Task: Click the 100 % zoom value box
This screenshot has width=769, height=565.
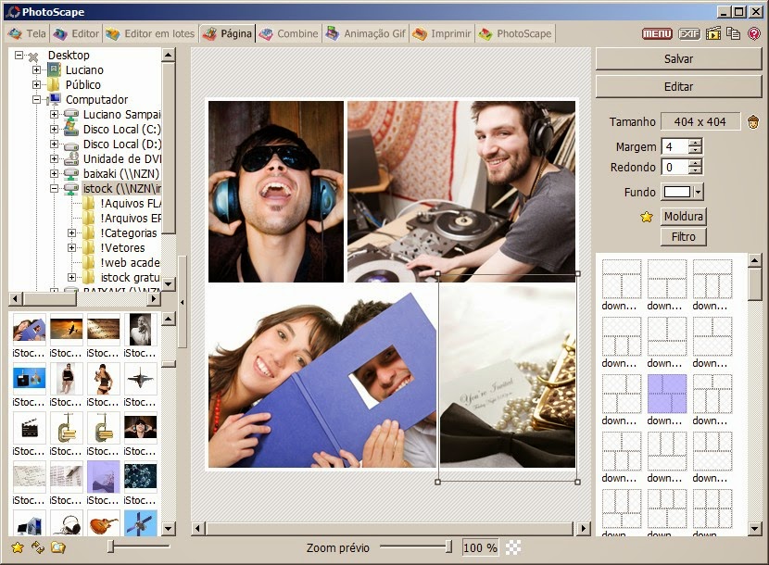Action: (480, 547)
